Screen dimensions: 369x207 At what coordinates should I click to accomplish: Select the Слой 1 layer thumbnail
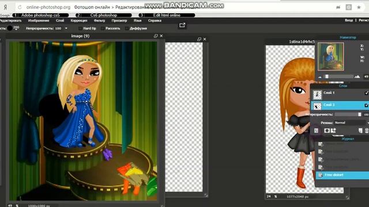coord(317,94)
